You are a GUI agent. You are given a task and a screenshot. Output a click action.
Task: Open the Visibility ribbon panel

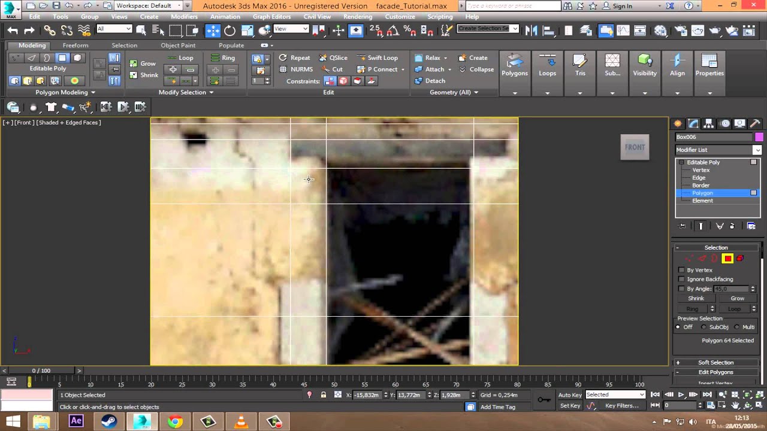tap(645, 65)
